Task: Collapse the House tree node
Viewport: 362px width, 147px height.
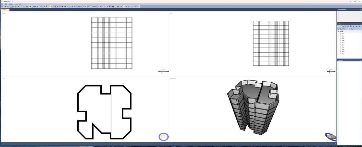Action: [338, 32]
